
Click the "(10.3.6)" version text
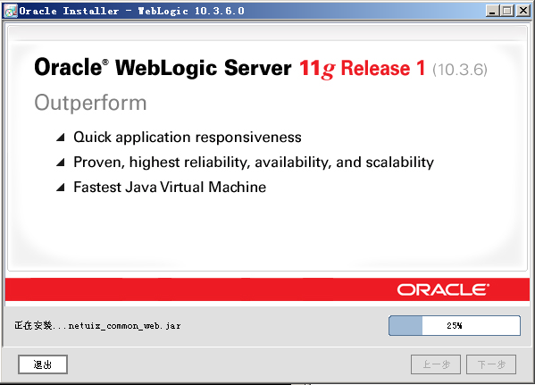[460, 70]
